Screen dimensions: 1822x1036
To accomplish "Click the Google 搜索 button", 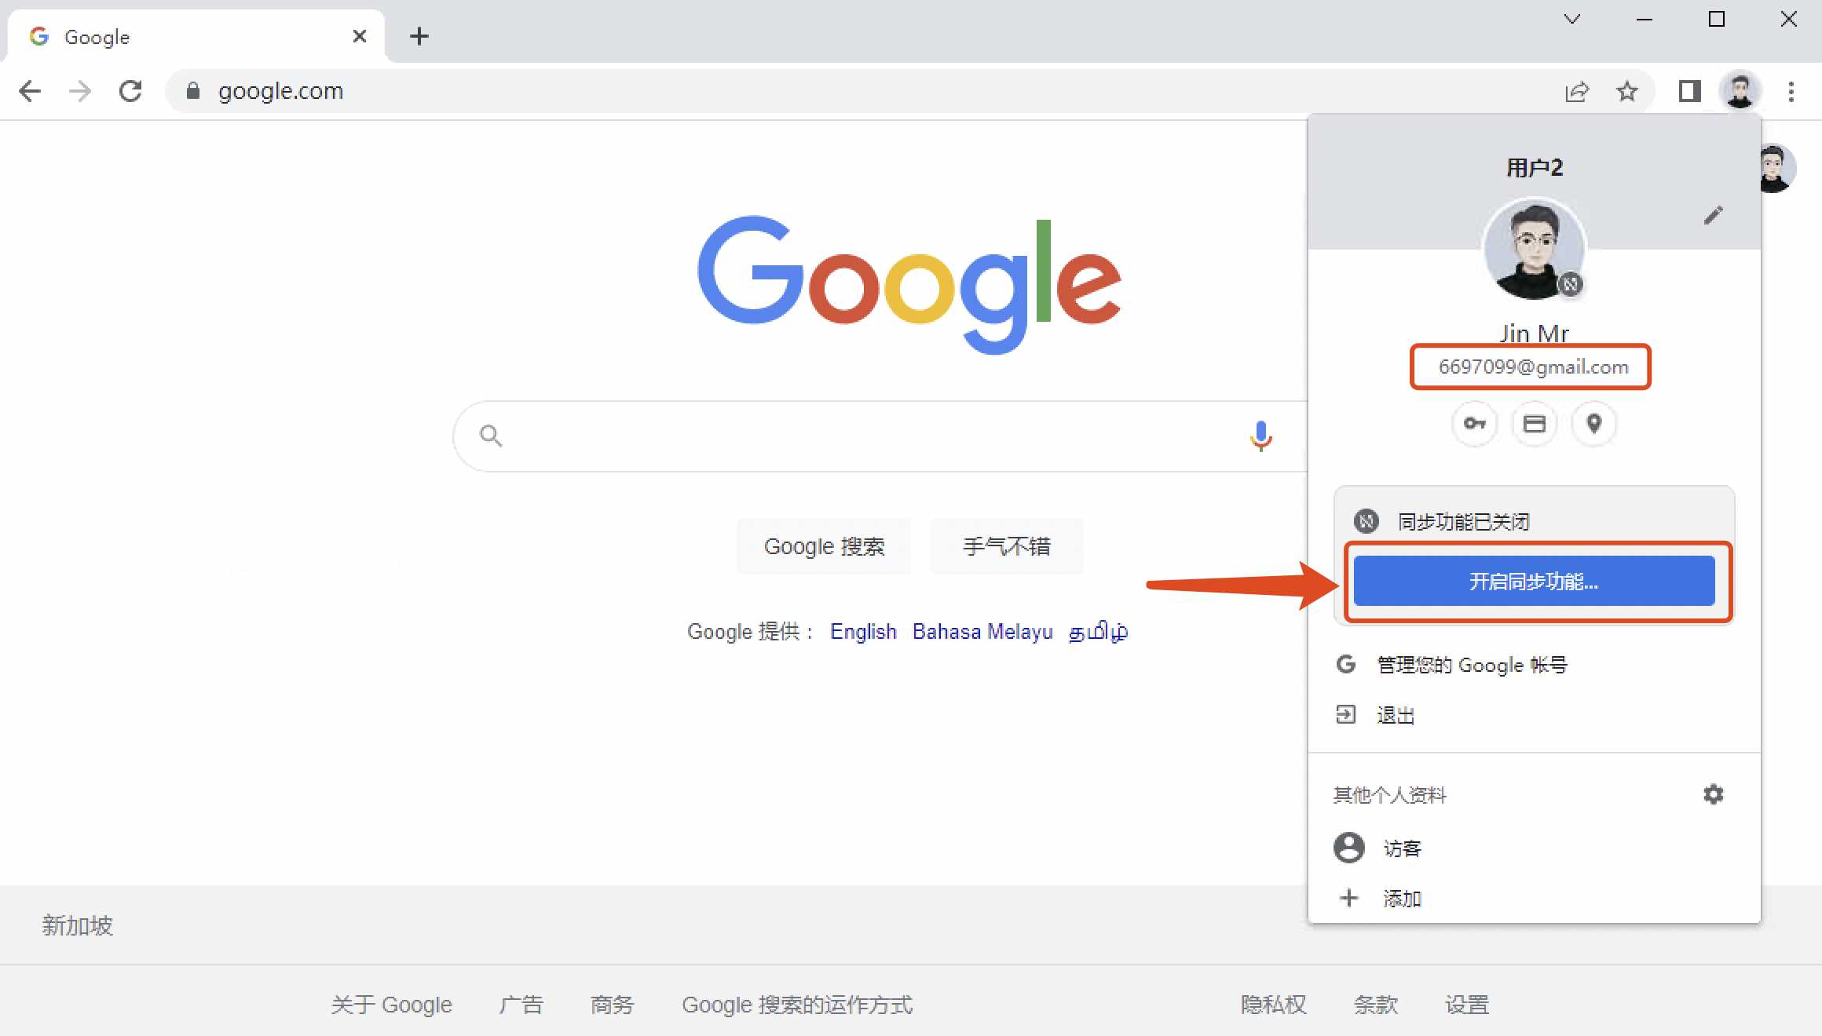I will point(824,546).
